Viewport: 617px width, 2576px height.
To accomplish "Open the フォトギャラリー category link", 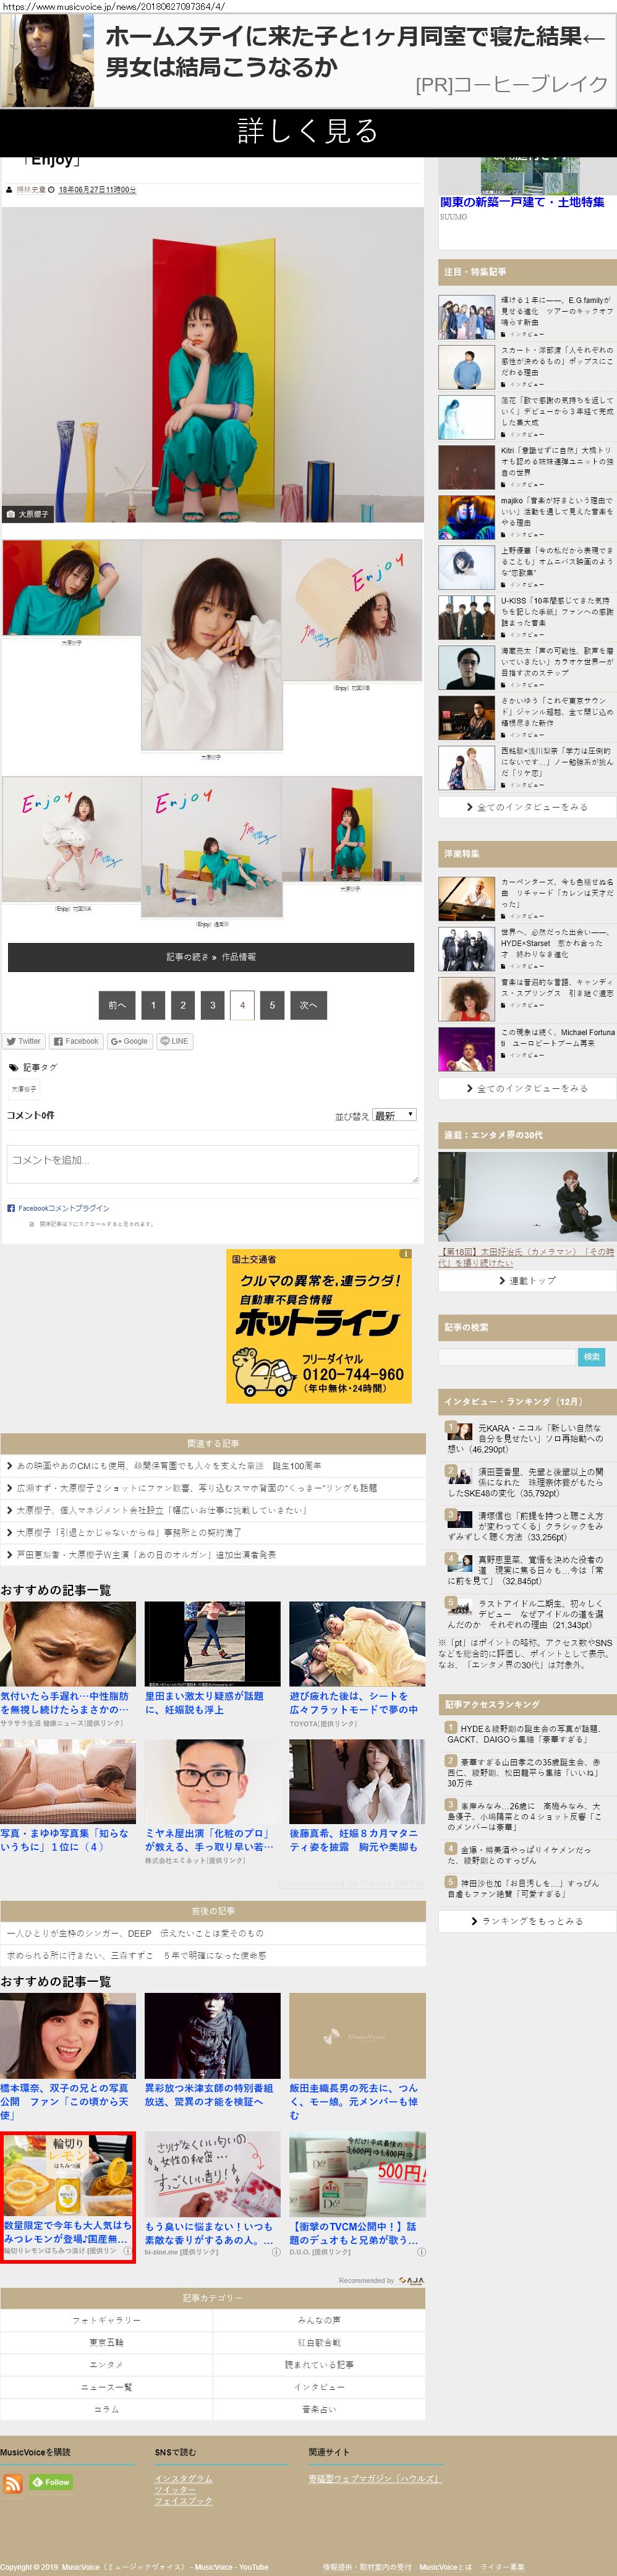I will [x=106, y=2319].
